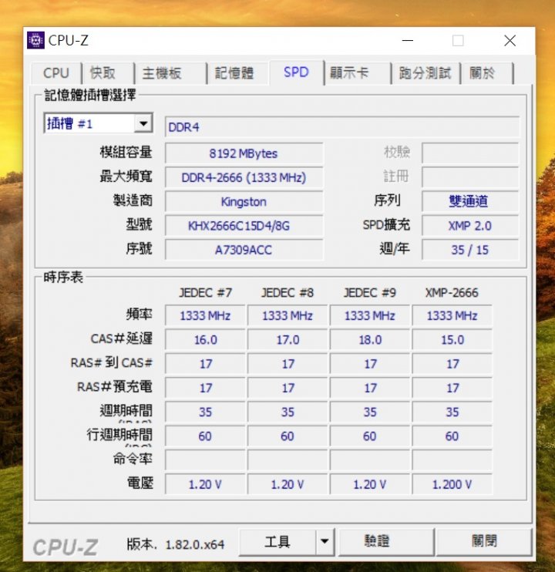555x572 pixels.
Task: Click the XMP-2666 column header
Action: click(452, 293)
